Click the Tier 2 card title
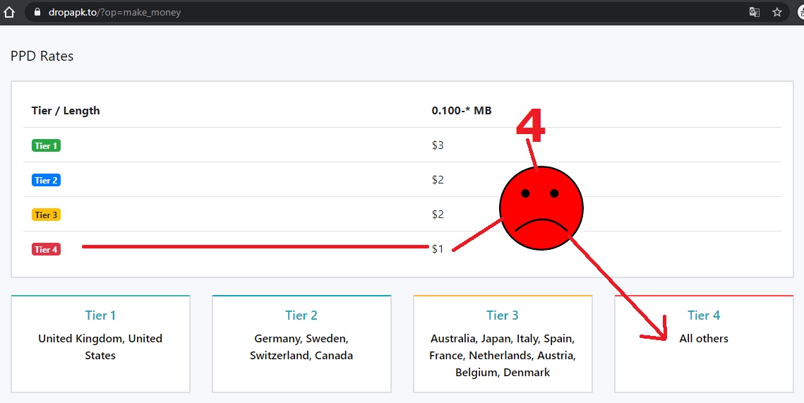 click(301, 315)
